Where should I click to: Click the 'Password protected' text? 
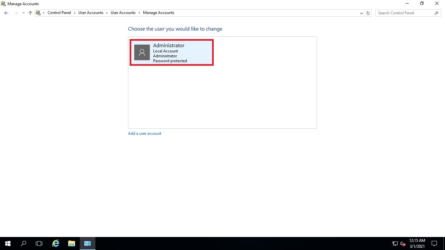tap(170, 61)
